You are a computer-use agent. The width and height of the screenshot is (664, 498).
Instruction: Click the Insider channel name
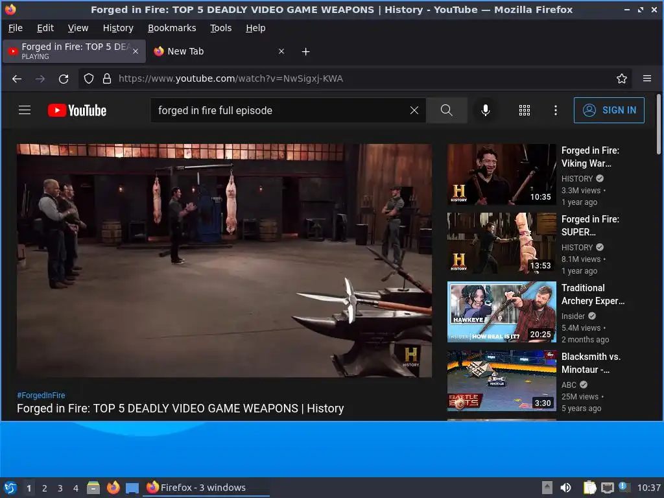click(x=573, y=316)
